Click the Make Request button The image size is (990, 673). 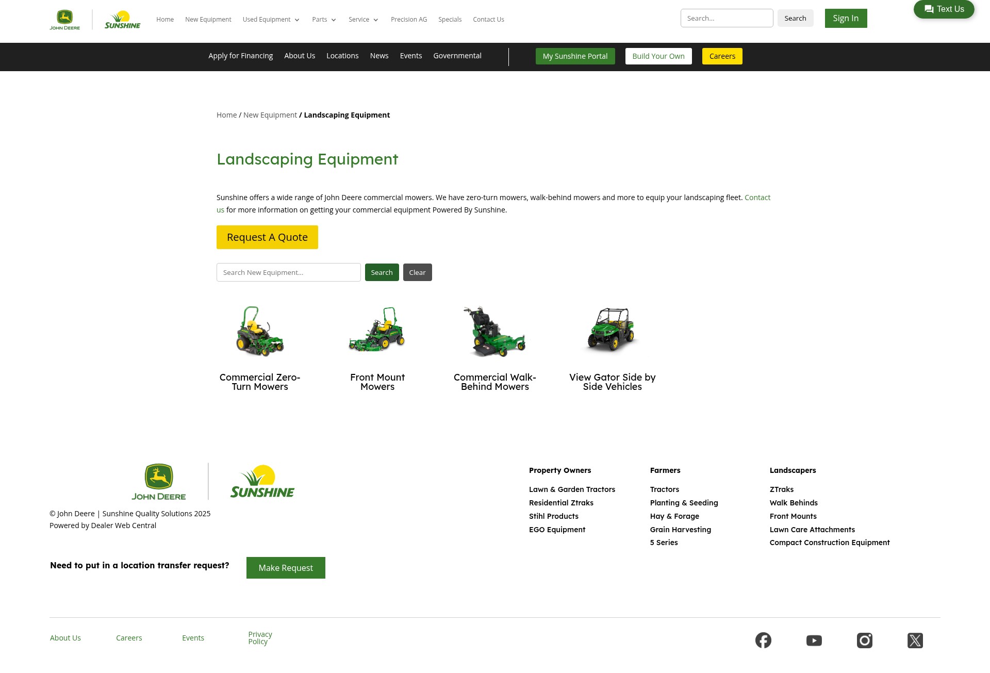pyautogui.click(x=286, y=568)
